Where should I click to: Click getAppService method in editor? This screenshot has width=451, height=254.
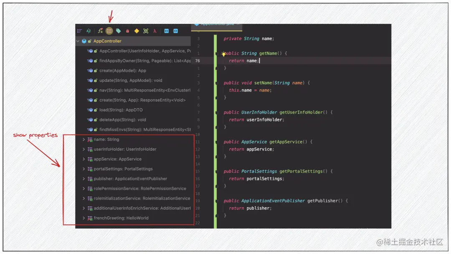click(x=286, y=142)
